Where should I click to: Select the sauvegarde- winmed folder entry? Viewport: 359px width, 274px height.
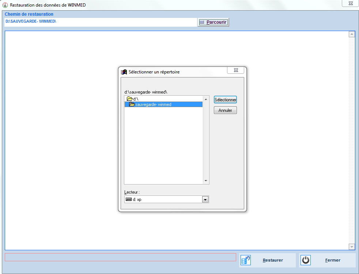pos(153,104)
